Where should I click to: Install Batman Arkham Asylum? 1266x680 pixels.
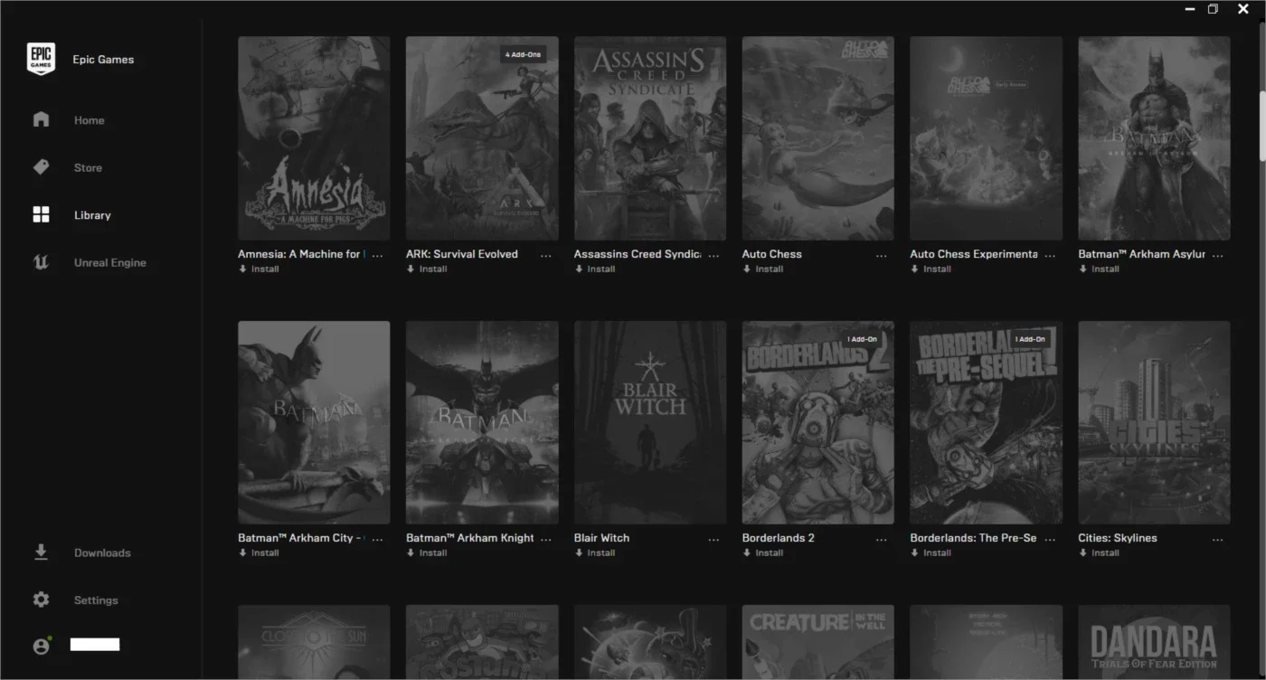(1100, 269)
